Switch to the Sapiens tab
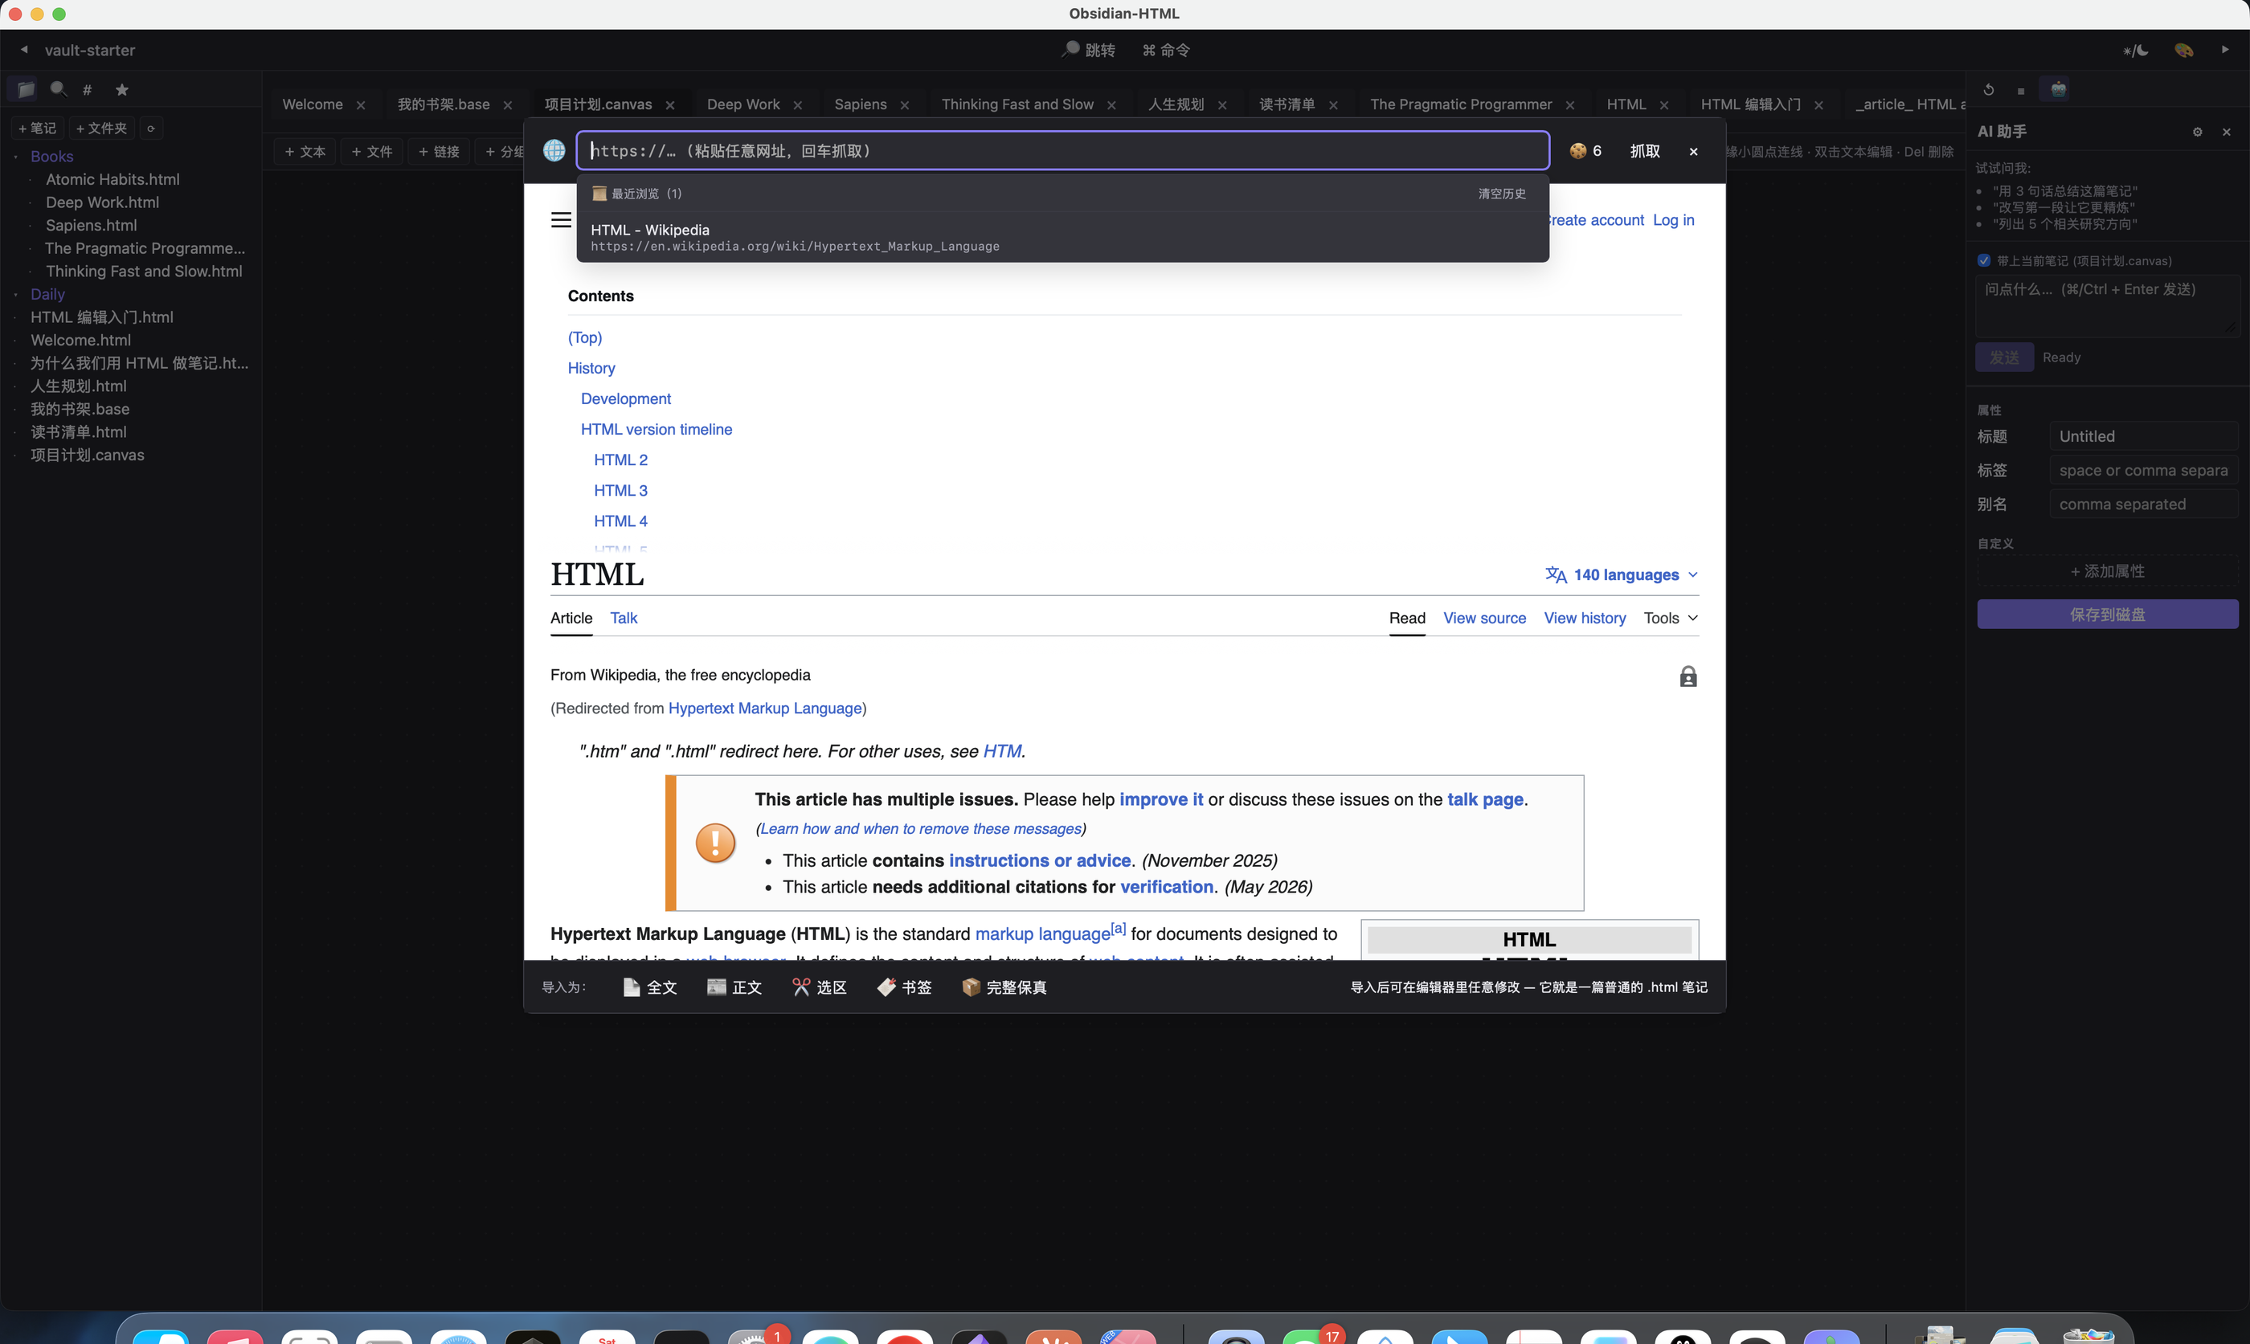This screenshot has height=1344, width=2250. click(861, 104)
